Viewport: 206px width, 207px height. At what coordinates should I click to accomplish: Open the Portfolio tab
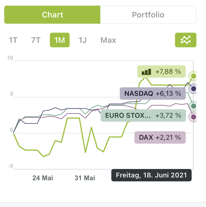point(148,15)
